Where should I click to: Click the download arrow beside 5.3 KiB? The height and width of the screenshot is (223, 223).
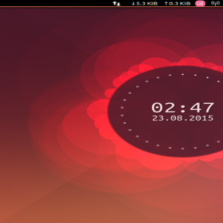(133, 3)
